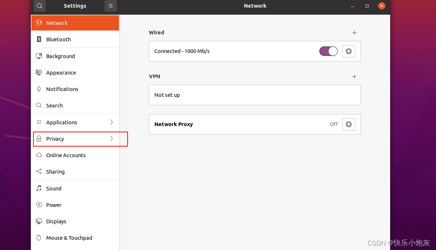Open the hamburger menu in Settings header

pyautogui.click(x=111, y=6)
